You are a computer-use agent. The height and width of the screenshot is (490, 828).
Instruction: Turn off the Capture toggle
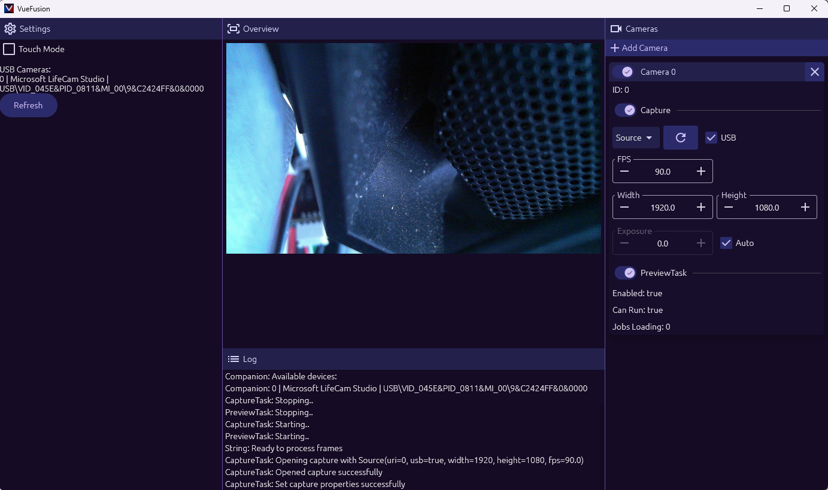[626, 110]
